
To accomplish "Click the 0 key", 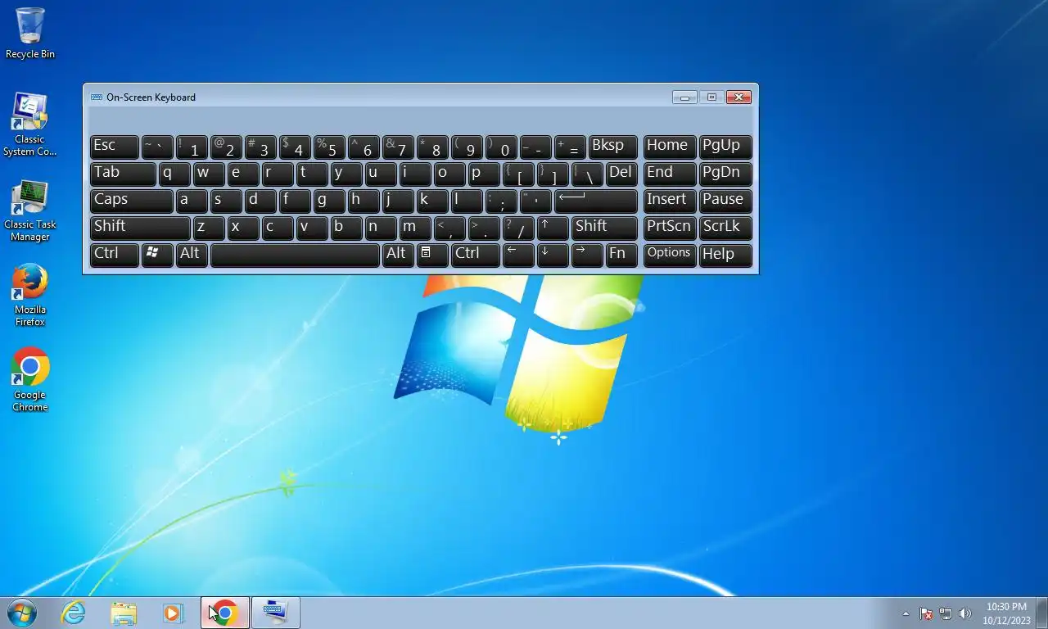I will (x=501, y=147).
